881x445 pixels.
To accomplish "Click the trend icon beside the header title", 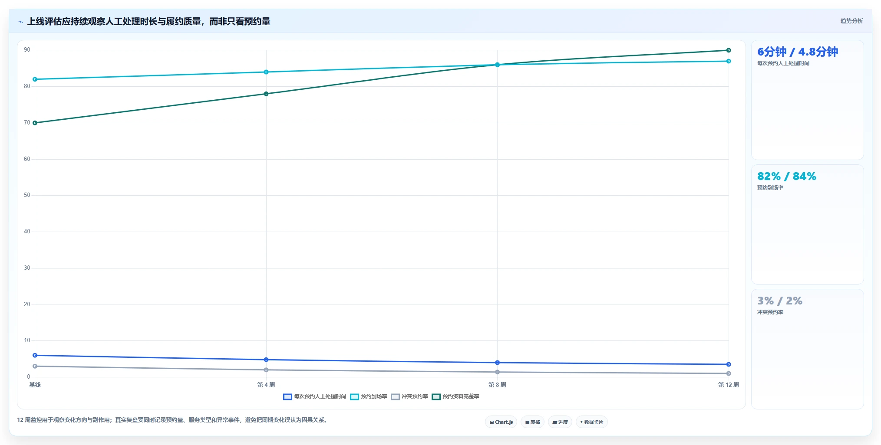I will (x=20, y=22).
